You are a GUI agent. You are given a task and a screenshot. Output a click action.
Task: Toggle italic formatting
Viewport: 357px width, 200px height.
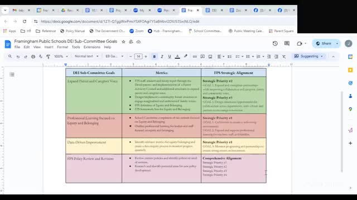click(162, 57)
